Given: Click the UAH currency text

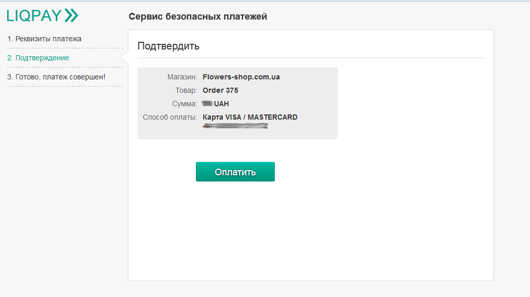Looking at the screenshot, I should (x=222, y=104).
